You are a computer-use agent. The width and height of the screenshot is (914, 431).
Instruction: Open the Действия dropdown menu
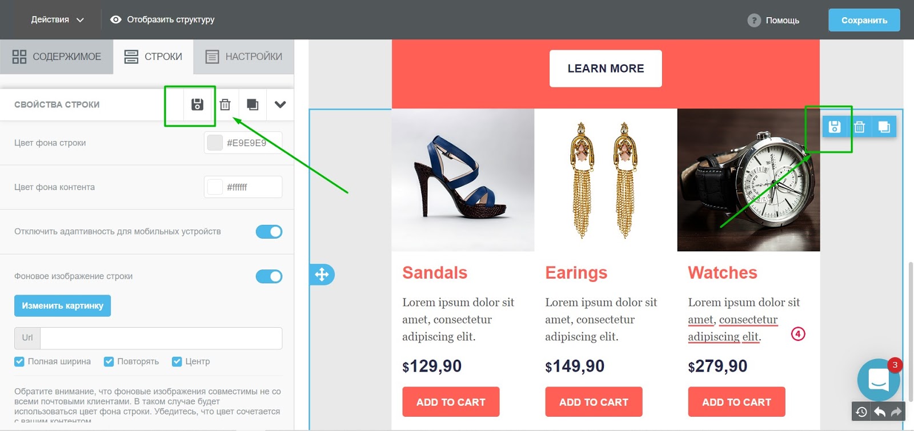coord(57,19)
